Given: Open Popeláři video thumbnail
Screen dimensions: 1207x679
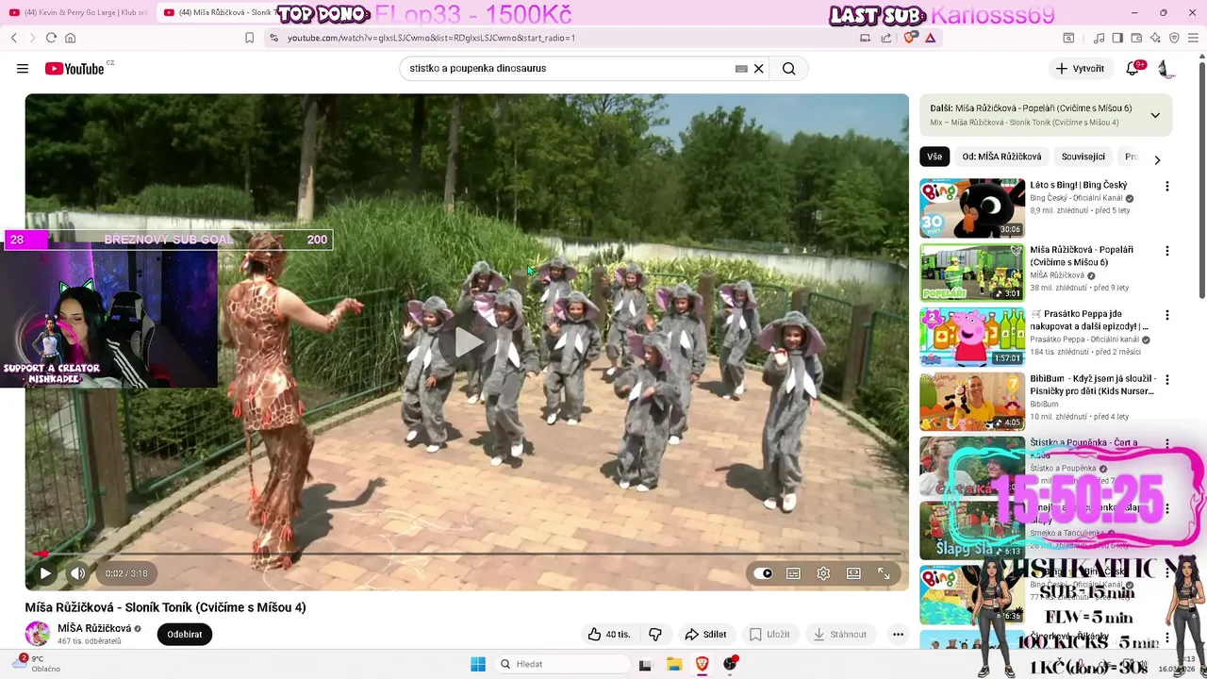Looking at the screenshot, I should [x=972, y=273].
